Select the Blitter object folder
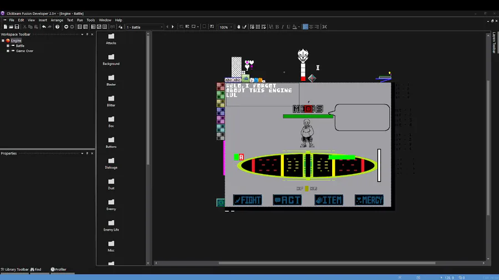Image resolution: width=499 pixels, height=280 pixels. coord(111,101)
